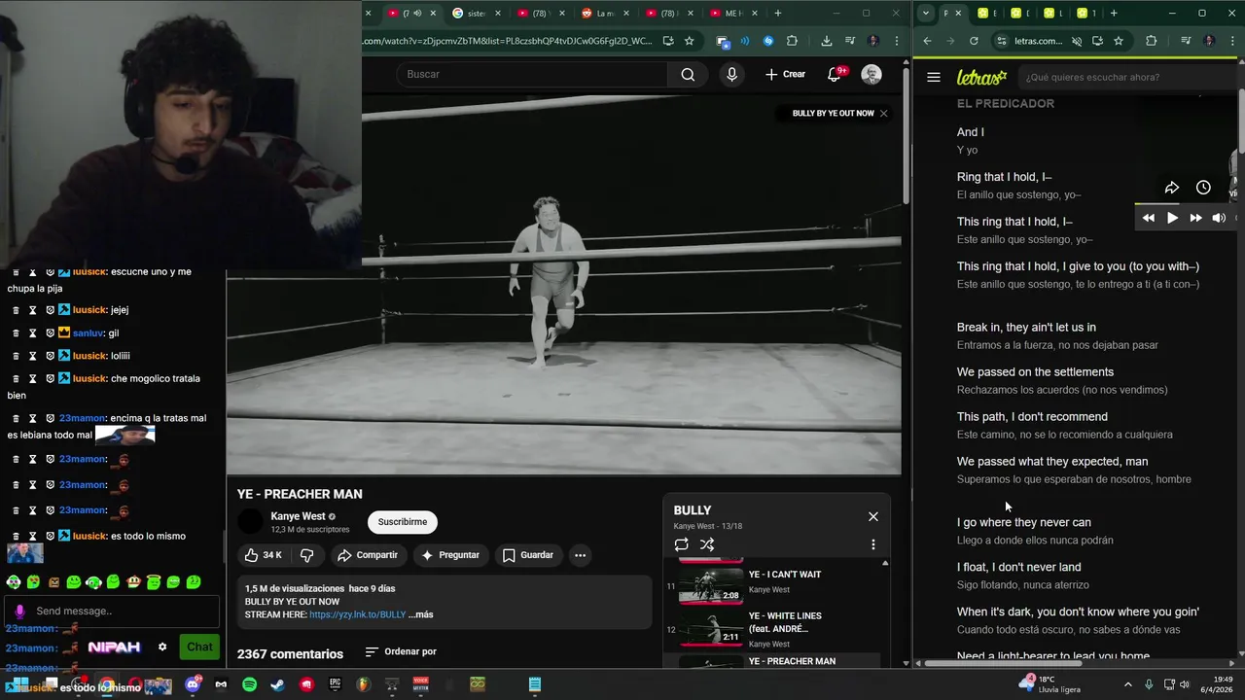Click the Preguntar button
Screen dimensions: 1245x700
[449, 555]
